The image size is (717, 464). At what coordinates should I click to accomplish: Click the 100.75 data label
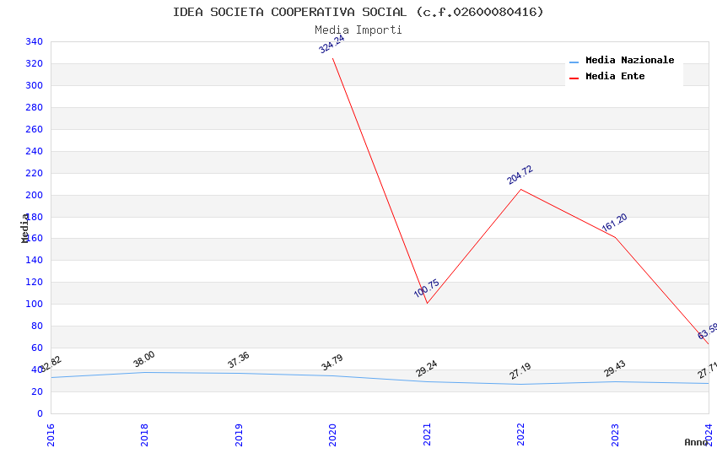(x=427, y=289)
